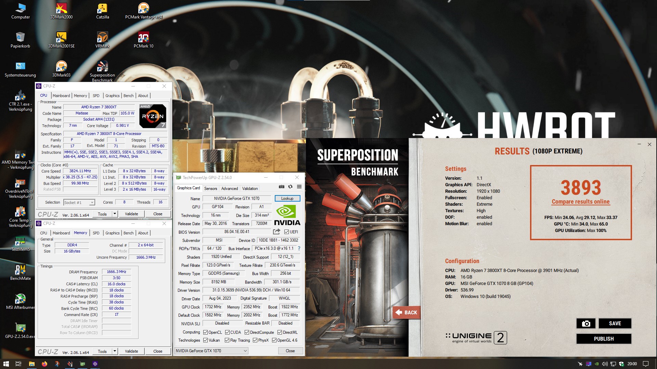Screen dimensions: 657x369
Task: Click the DRAM Frequency value 1666.3 MHz
Action: click(x=116, y=272)
